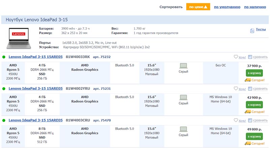
Task: Click сравнить label for 81W4003CRU
Action: [x=260, y=120]
